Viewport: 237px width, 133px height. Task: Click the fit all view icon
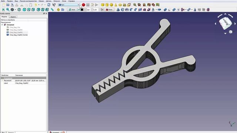point(3,10)
